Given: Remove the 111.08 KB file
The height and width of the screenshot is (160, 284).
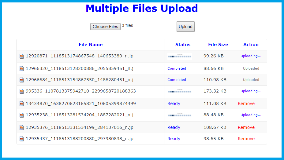Looking at the screenshot, I should click(246, 104).
